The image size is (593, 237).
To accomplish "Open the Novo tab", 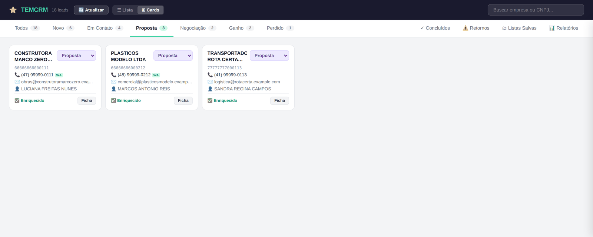I will (x=63, y=28).
